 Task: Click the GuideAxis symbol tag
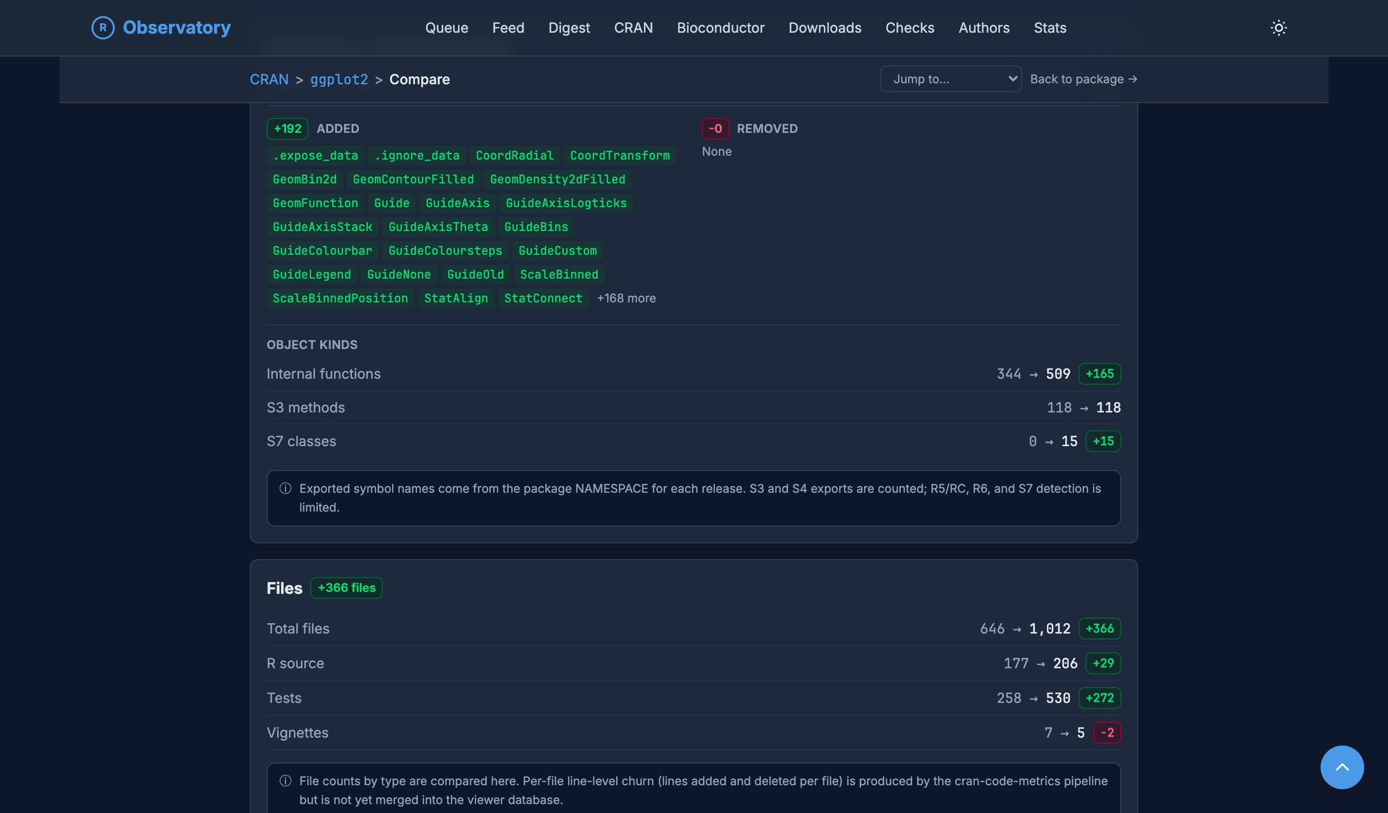(457, 203)
